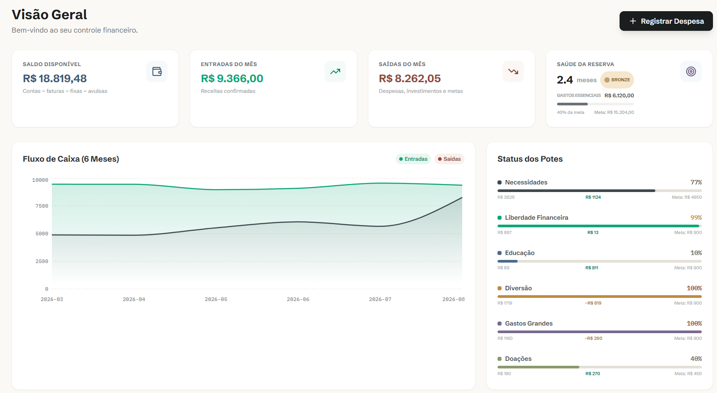Image resolution: width=717 pixels, height=393 pixels.
Task: Click the Meta: R$ 450 text
Action: click(688, 374)
